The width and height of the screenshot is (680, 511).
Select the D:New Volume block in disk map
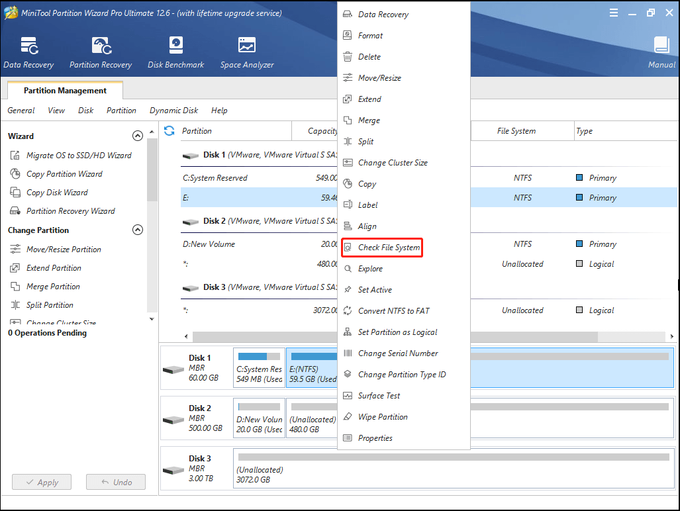[x=258, y=418]
